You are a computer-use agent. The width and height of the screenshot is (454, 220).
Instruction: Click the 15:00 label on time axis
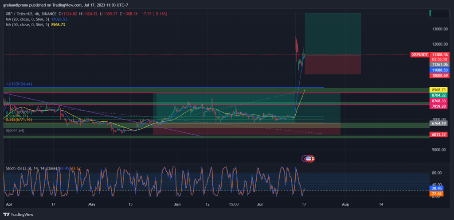234,204
